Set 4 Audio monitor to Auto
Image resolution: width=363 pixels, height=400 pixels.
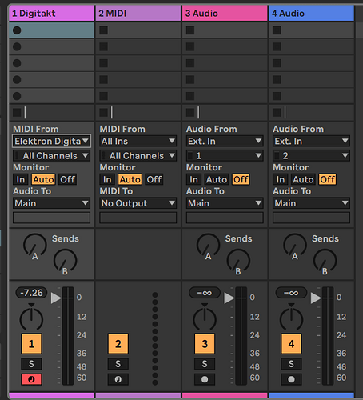[x=303, y=179]
